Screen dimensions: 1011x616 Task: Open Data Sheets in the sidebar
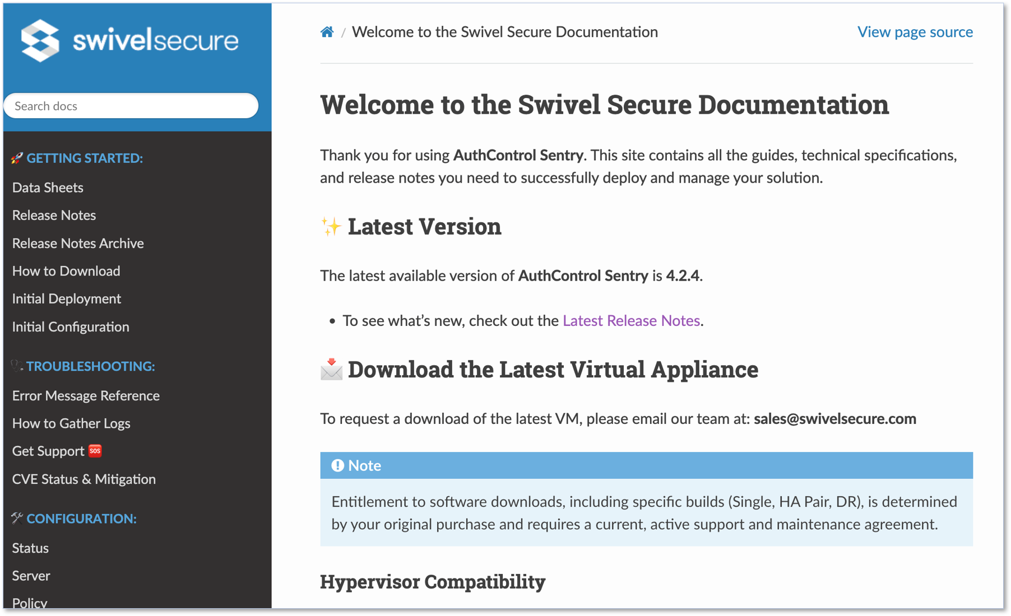point(48,188)
